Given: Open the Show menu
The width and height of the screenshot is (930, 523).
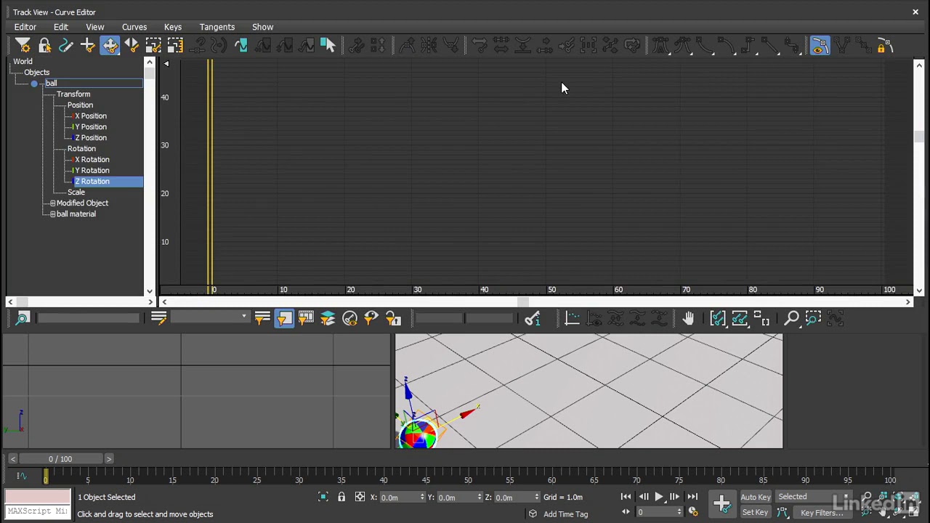Looking at the screenshot, I should click(263, 27).
